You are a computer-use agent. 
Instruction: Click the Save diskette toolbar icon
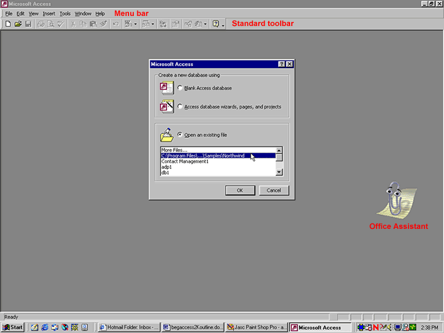[x=28, y=24]
